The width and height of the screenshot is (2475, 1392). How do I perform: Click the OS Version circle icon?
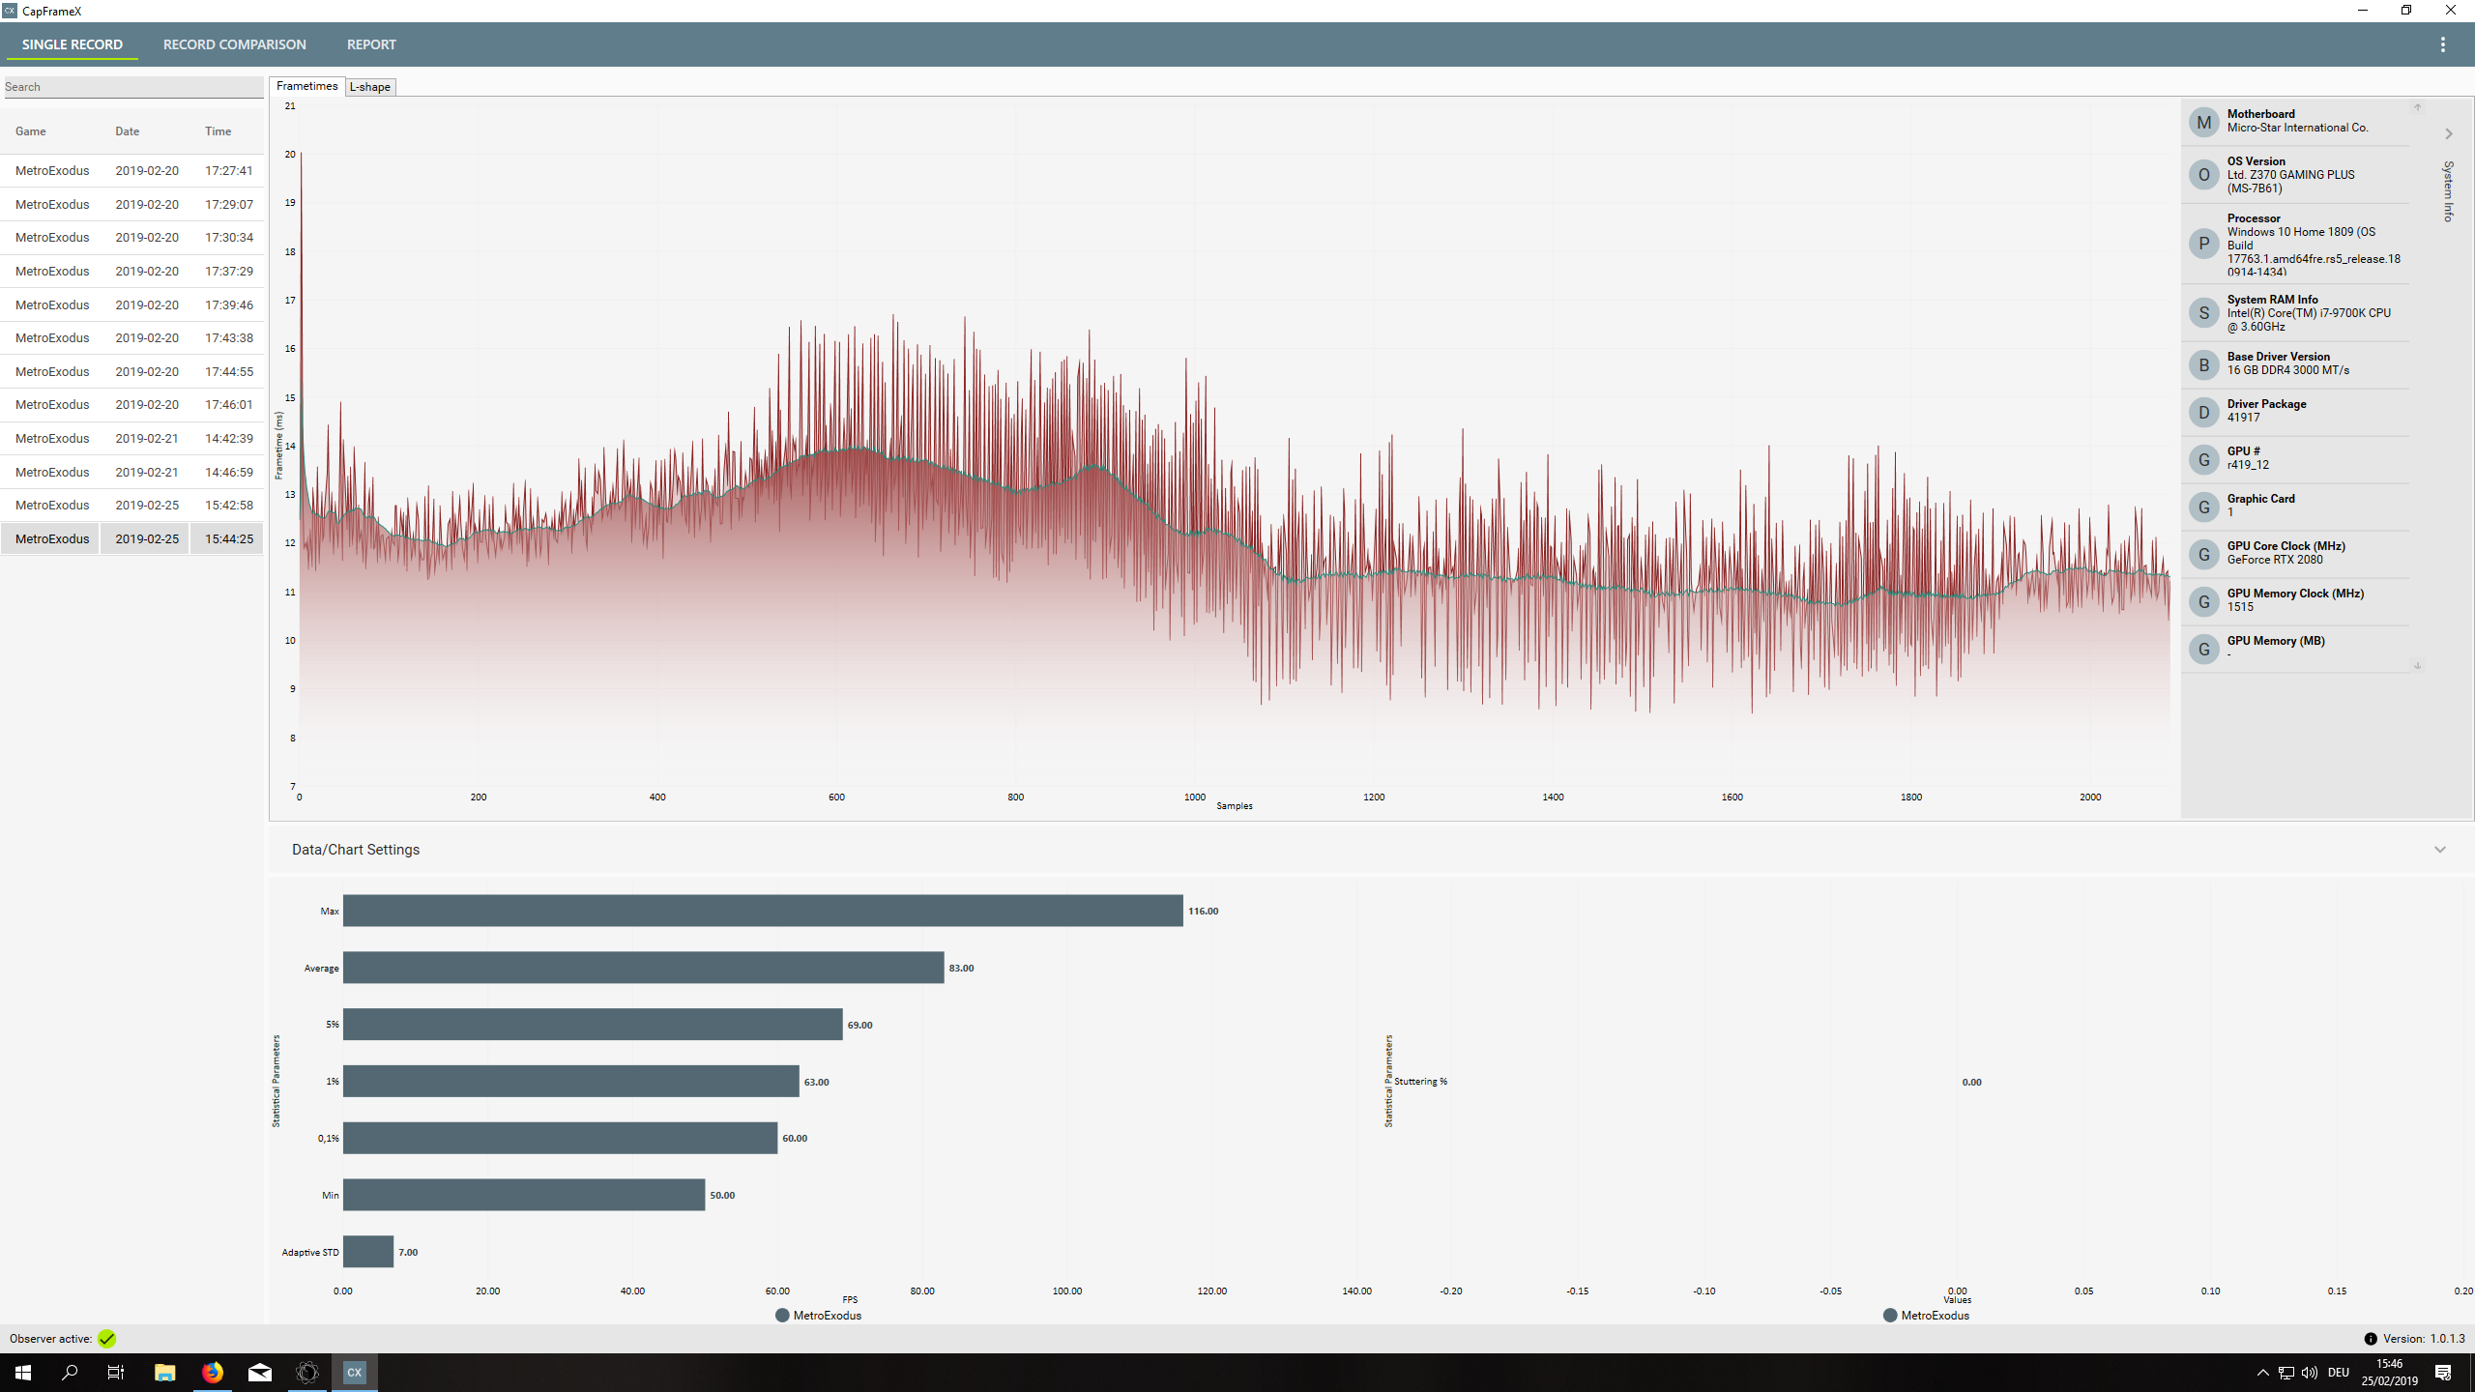(x=2204, y=175)
